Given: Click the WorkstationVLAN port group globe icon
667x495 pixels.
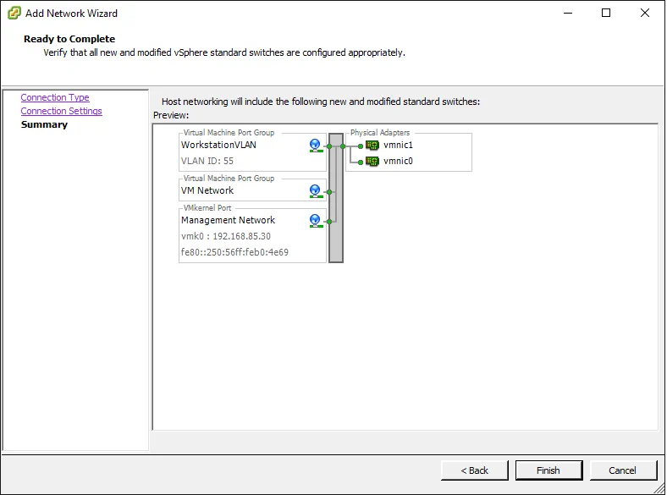Looking at the screenshot, I should tap(316, 146).
